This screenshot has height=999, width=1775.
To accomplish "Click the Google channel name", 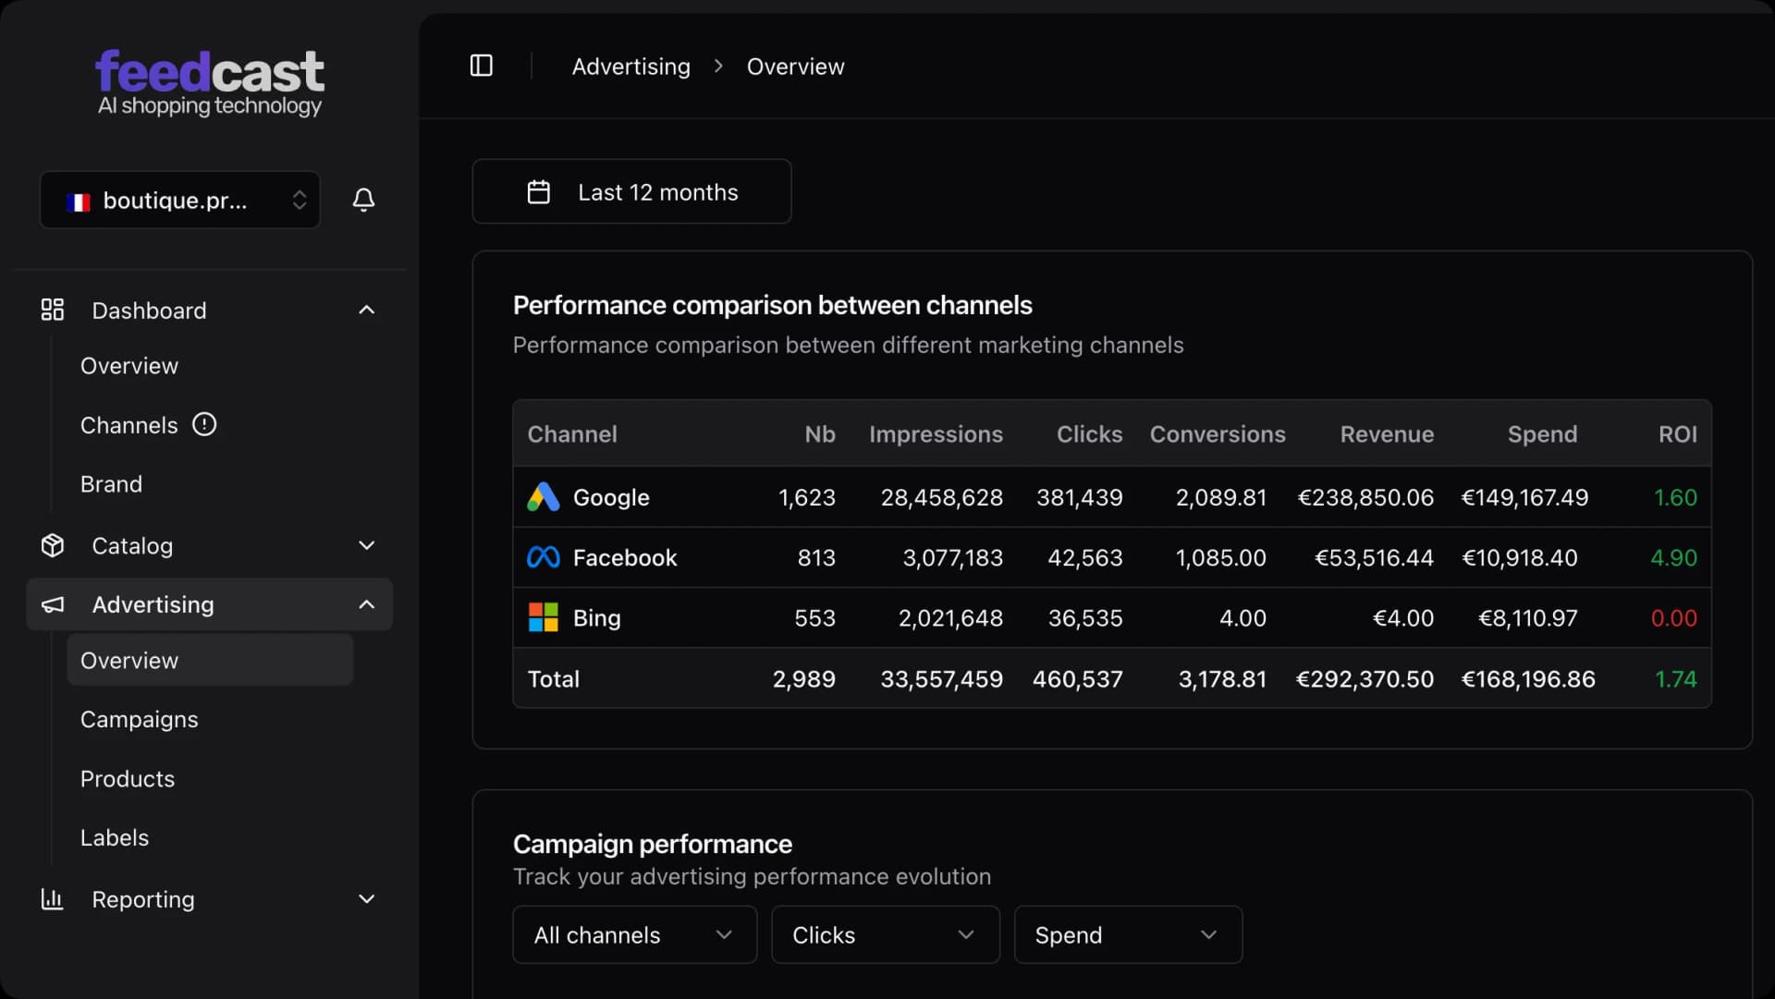I will [x=611, y=497].
